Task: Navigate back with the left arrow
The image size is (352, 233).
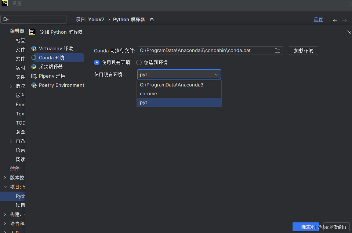Action: [335, 21]
